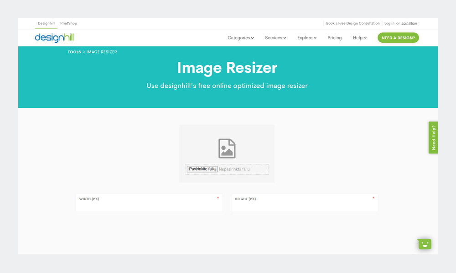The width and height of the screenshot is (456, 273).
Task: Click the Log in link
Action: 389,23
